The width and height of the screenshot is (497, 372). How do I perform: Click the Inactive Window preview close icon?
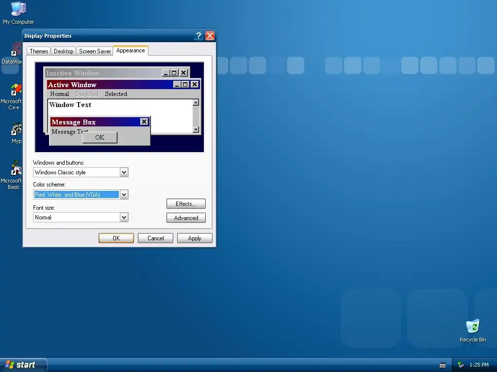[x=183, y=73]
